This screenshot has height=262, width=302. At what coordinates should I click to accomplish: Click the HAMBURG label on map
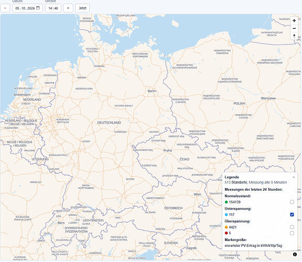click(x=99, y=66)
